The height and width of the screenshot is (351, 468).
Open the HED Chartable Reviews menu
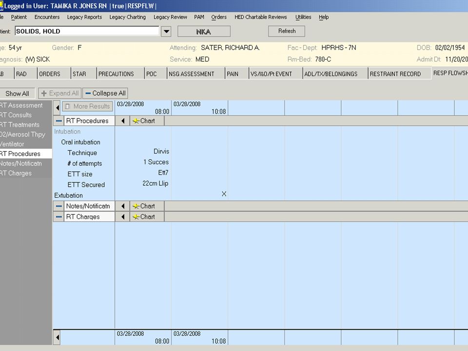pos(260,17)
